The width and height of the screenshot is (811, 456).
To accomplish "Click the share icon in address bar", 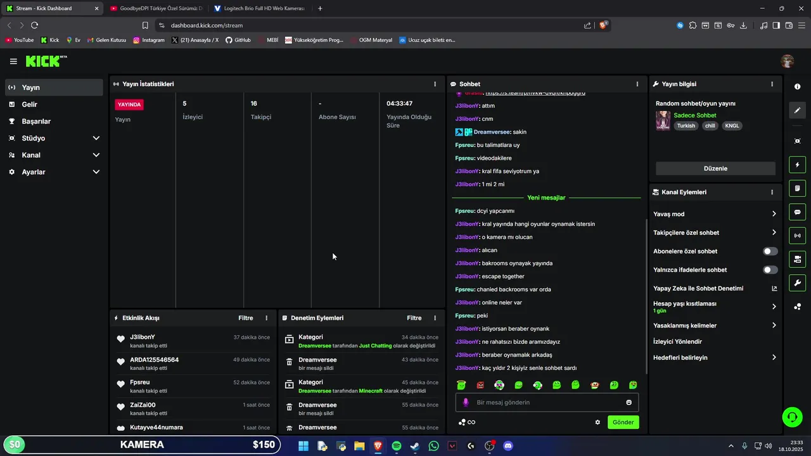I will [587, 25].
